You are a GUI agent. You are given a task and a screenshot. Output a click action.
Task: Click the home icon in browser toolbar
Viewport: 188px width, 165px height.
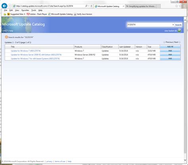coord(176,6)
